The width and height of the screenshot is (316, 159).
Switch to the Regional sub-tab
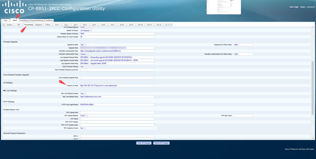coord(39,25)
